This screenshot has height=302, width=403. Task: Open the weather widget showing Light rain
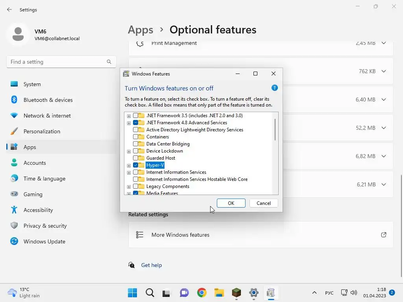tap(24, 293)
